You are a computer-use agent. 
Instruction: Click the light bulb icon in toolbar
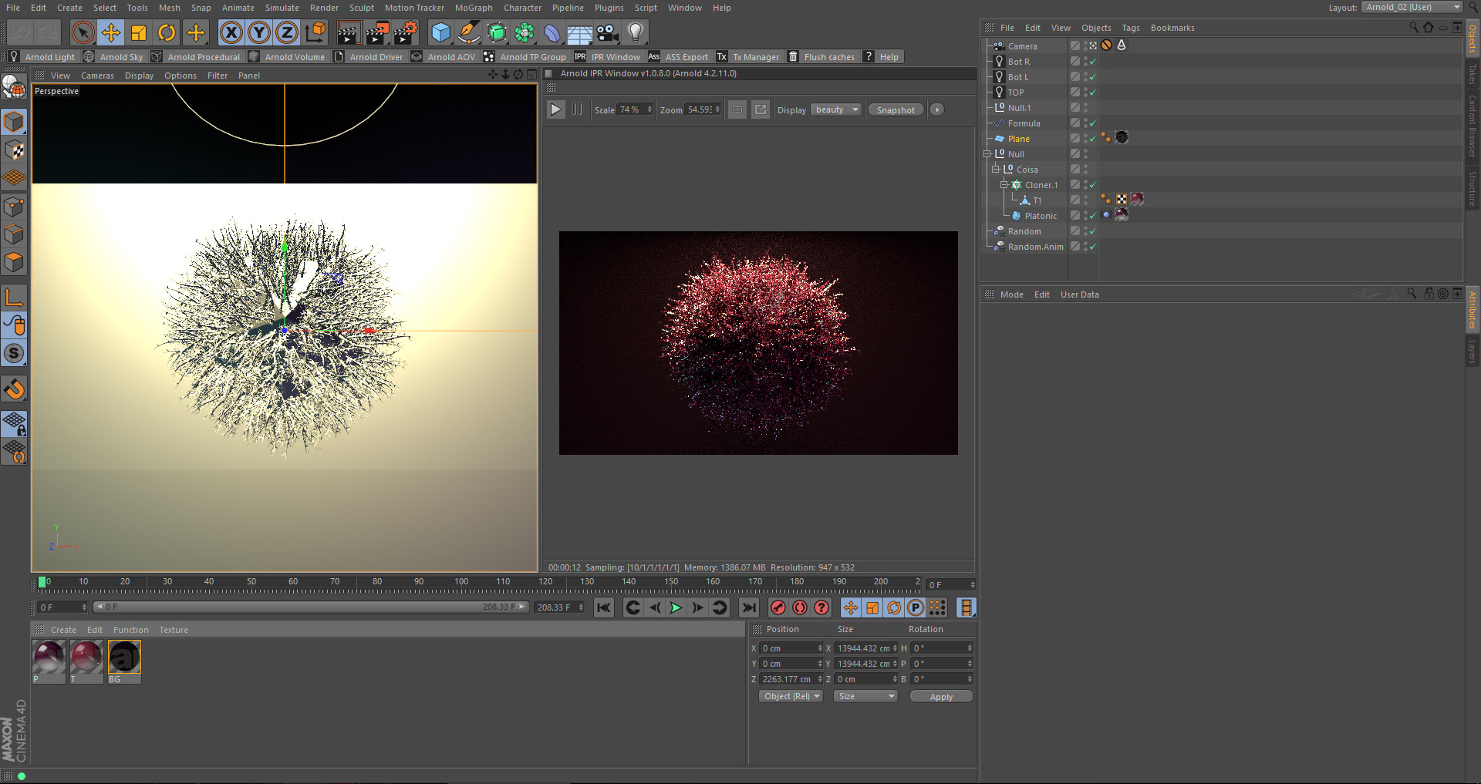(x=635, y=32)
